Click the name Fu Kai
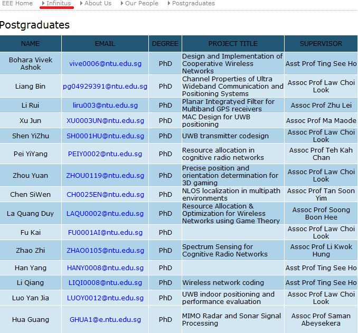 pos(31,233)
